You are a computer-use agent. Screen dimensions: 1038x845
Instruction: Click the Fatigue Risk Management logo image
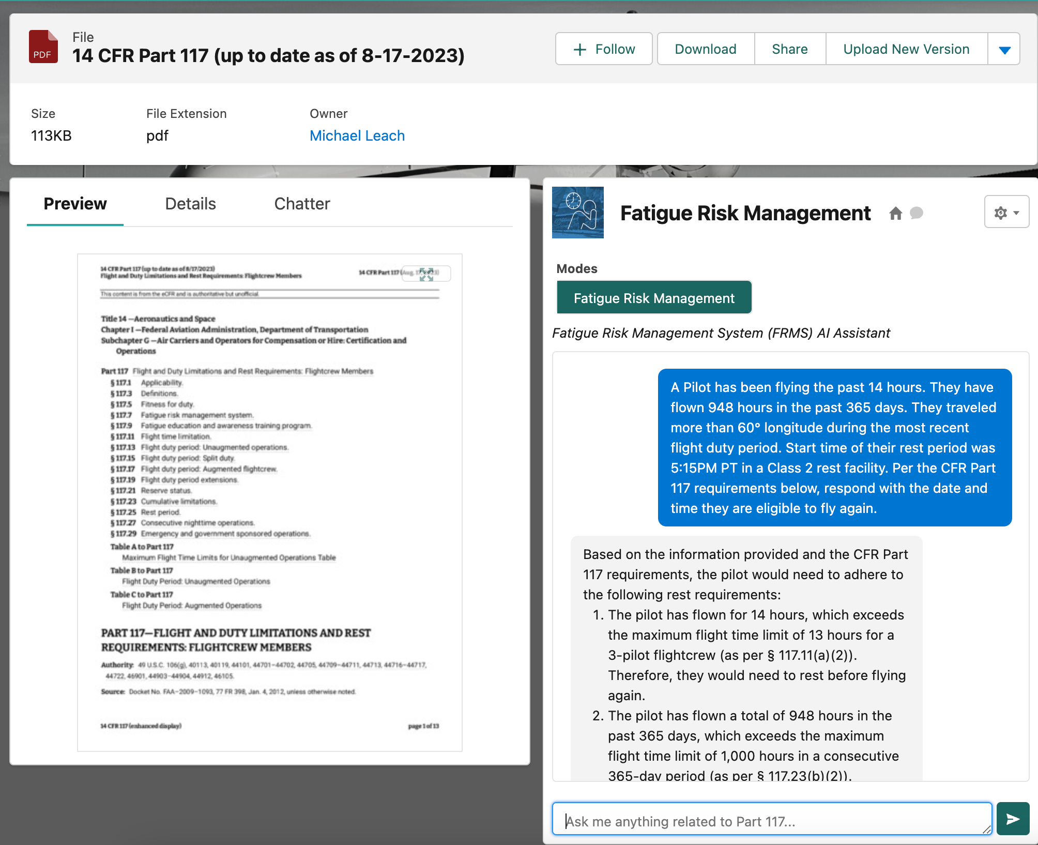click(578, 213)
